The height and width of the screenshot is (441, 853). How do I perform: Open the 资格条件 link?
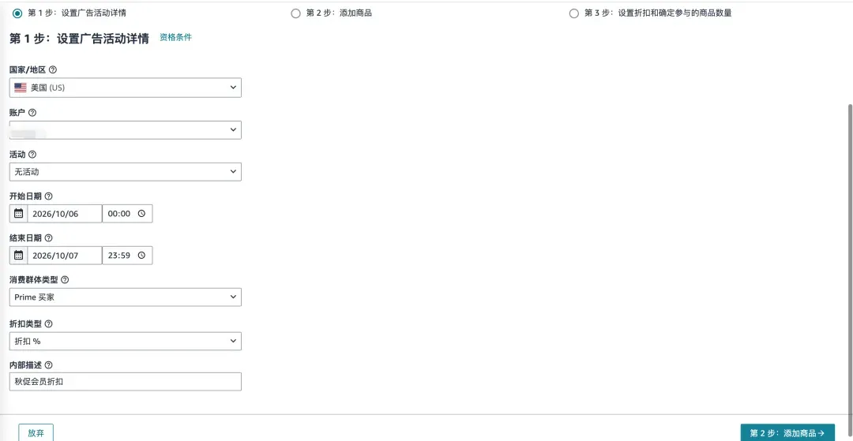[175, 38]
